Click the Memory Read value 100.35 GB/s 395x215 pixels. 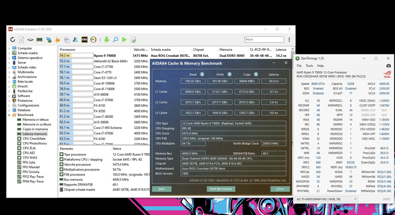tap(193, 81)
